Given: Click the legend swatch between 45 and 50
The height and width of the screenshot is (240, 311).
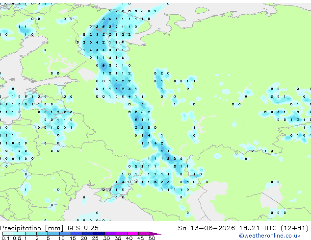Looking at the screenshot, I should tap(144, 234).
